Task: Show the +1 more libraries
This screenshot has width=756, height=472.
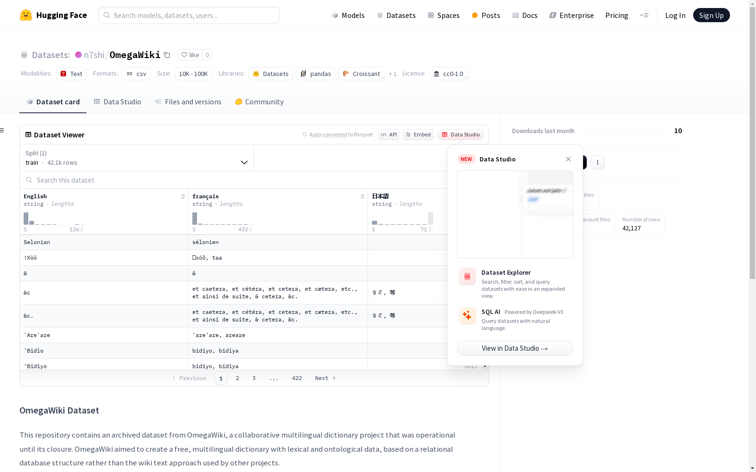Action: pyautogui.click(x=393, y=74)
